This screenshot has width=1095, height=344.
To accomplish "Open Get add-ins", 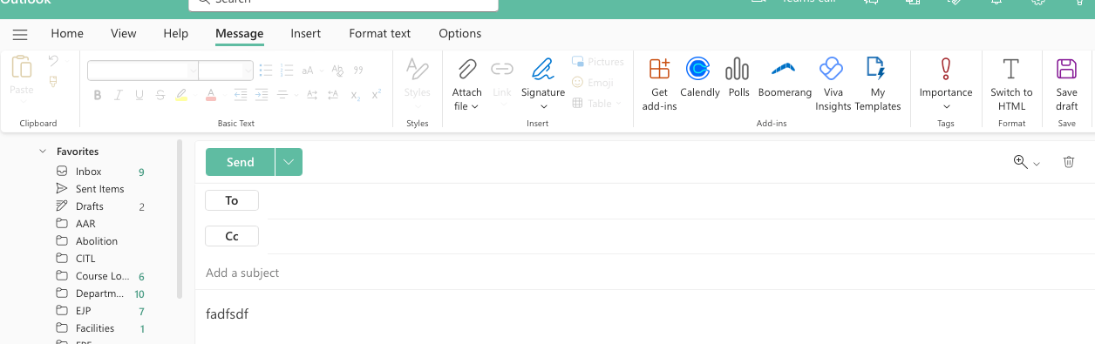I will point(659,84).
